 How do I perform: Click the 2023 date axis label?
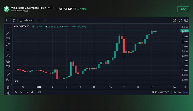39,87
